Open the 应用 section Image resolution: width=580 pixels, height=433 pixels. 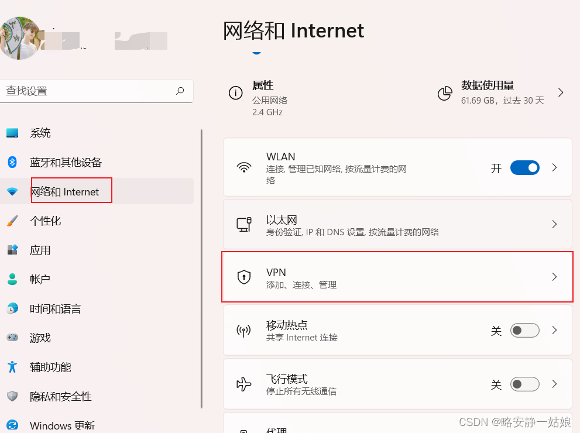click(x=96, y=250)
